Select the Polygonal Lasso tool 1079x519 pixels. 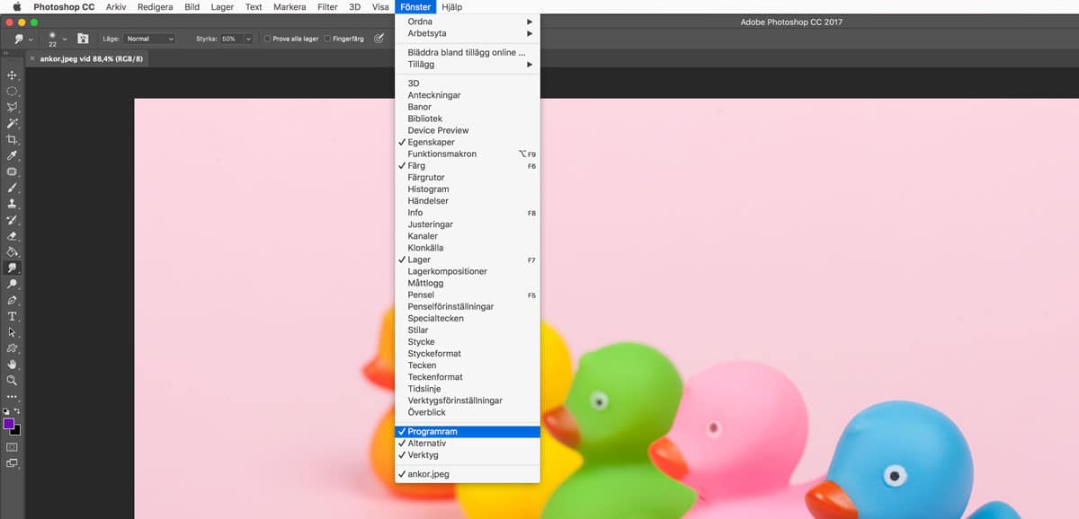tap(13, 108)
